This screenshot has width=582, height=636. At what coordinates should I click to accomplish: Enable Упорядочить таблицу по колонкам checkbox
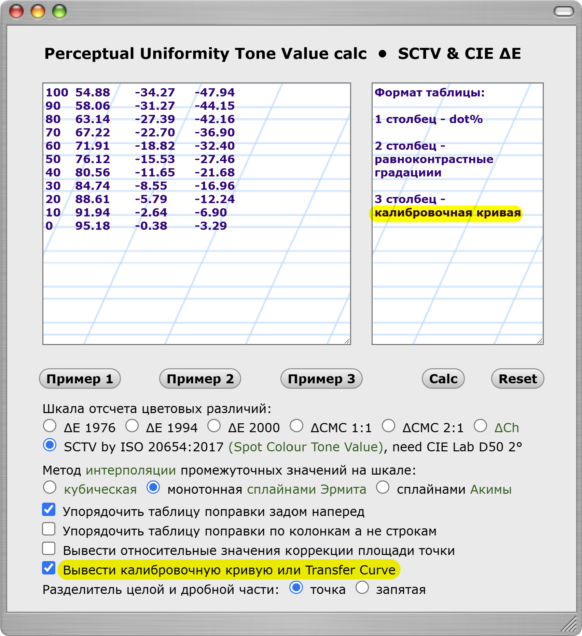[49, 529]
